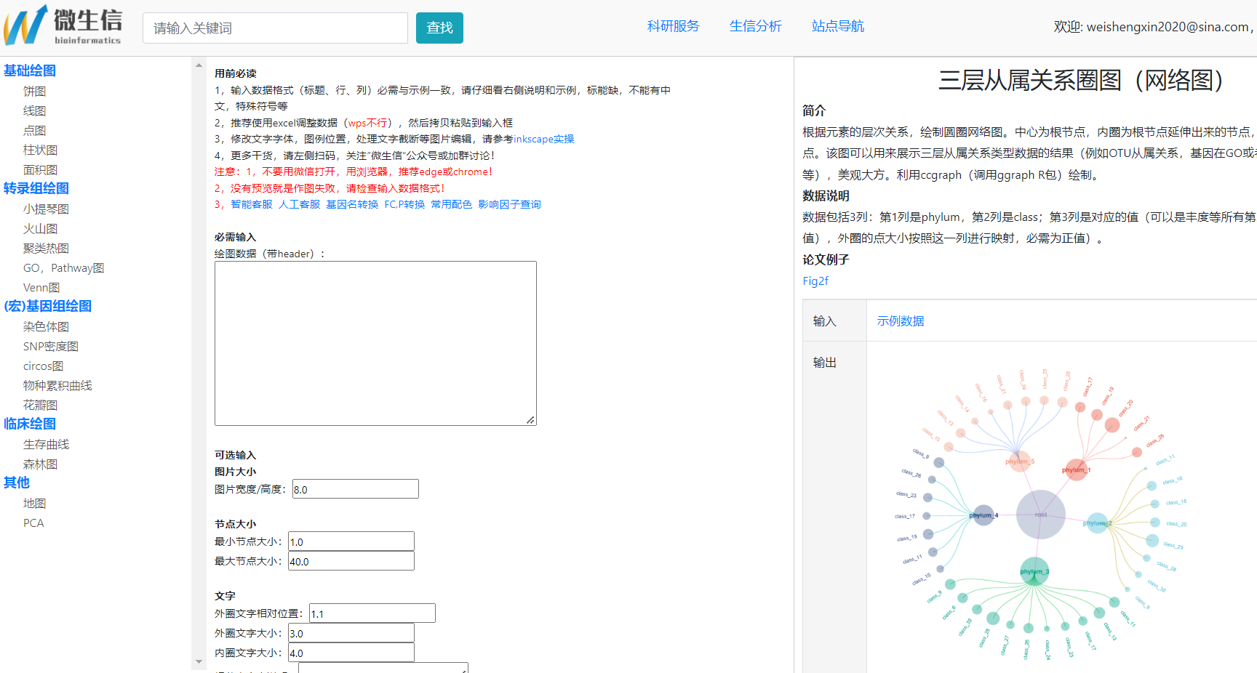Click the 图片宽度/高度 input field
Viewport: 1257px width, 673px height.
[x=355, y=489]
